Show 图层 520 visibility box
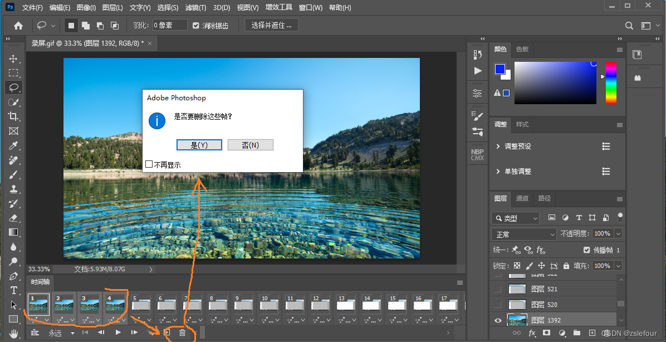Viewport: 666px width, 342px height. point(498,305)
